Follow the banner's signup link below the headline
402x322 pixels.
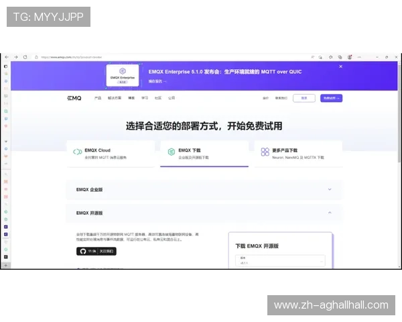coord(157,81)
